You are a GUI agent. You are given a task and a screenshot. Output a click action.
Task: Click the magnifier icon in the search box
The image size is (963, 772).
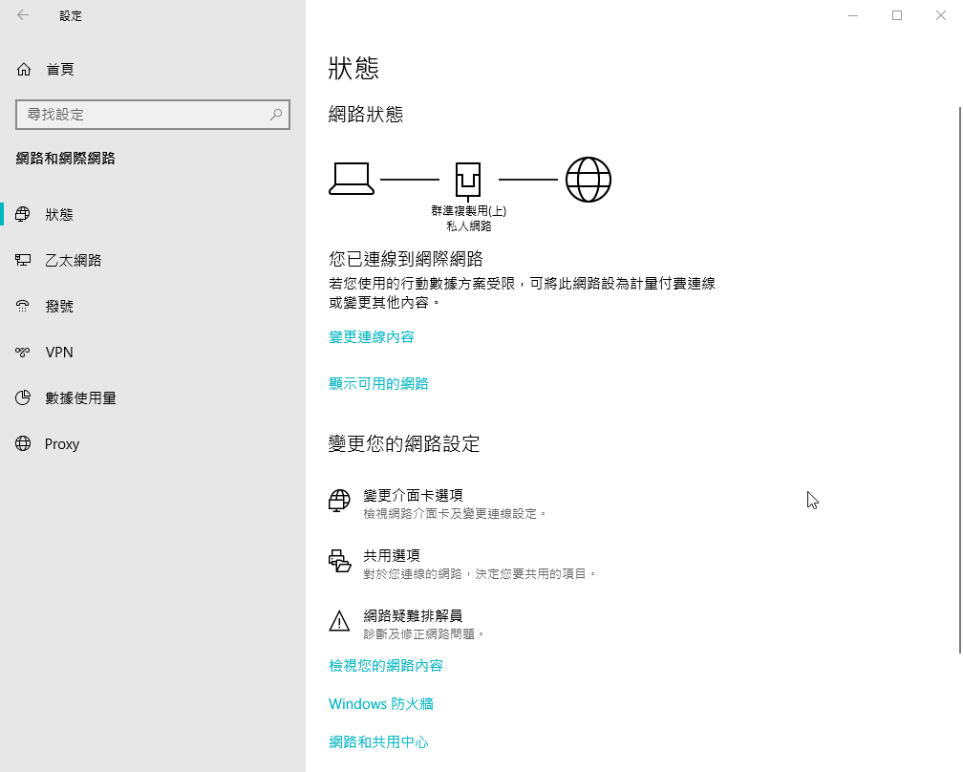click(x=276, y=115)
